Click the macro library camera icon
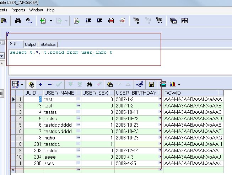The height and width of the screenshot is (175, 232). point(159,20)
